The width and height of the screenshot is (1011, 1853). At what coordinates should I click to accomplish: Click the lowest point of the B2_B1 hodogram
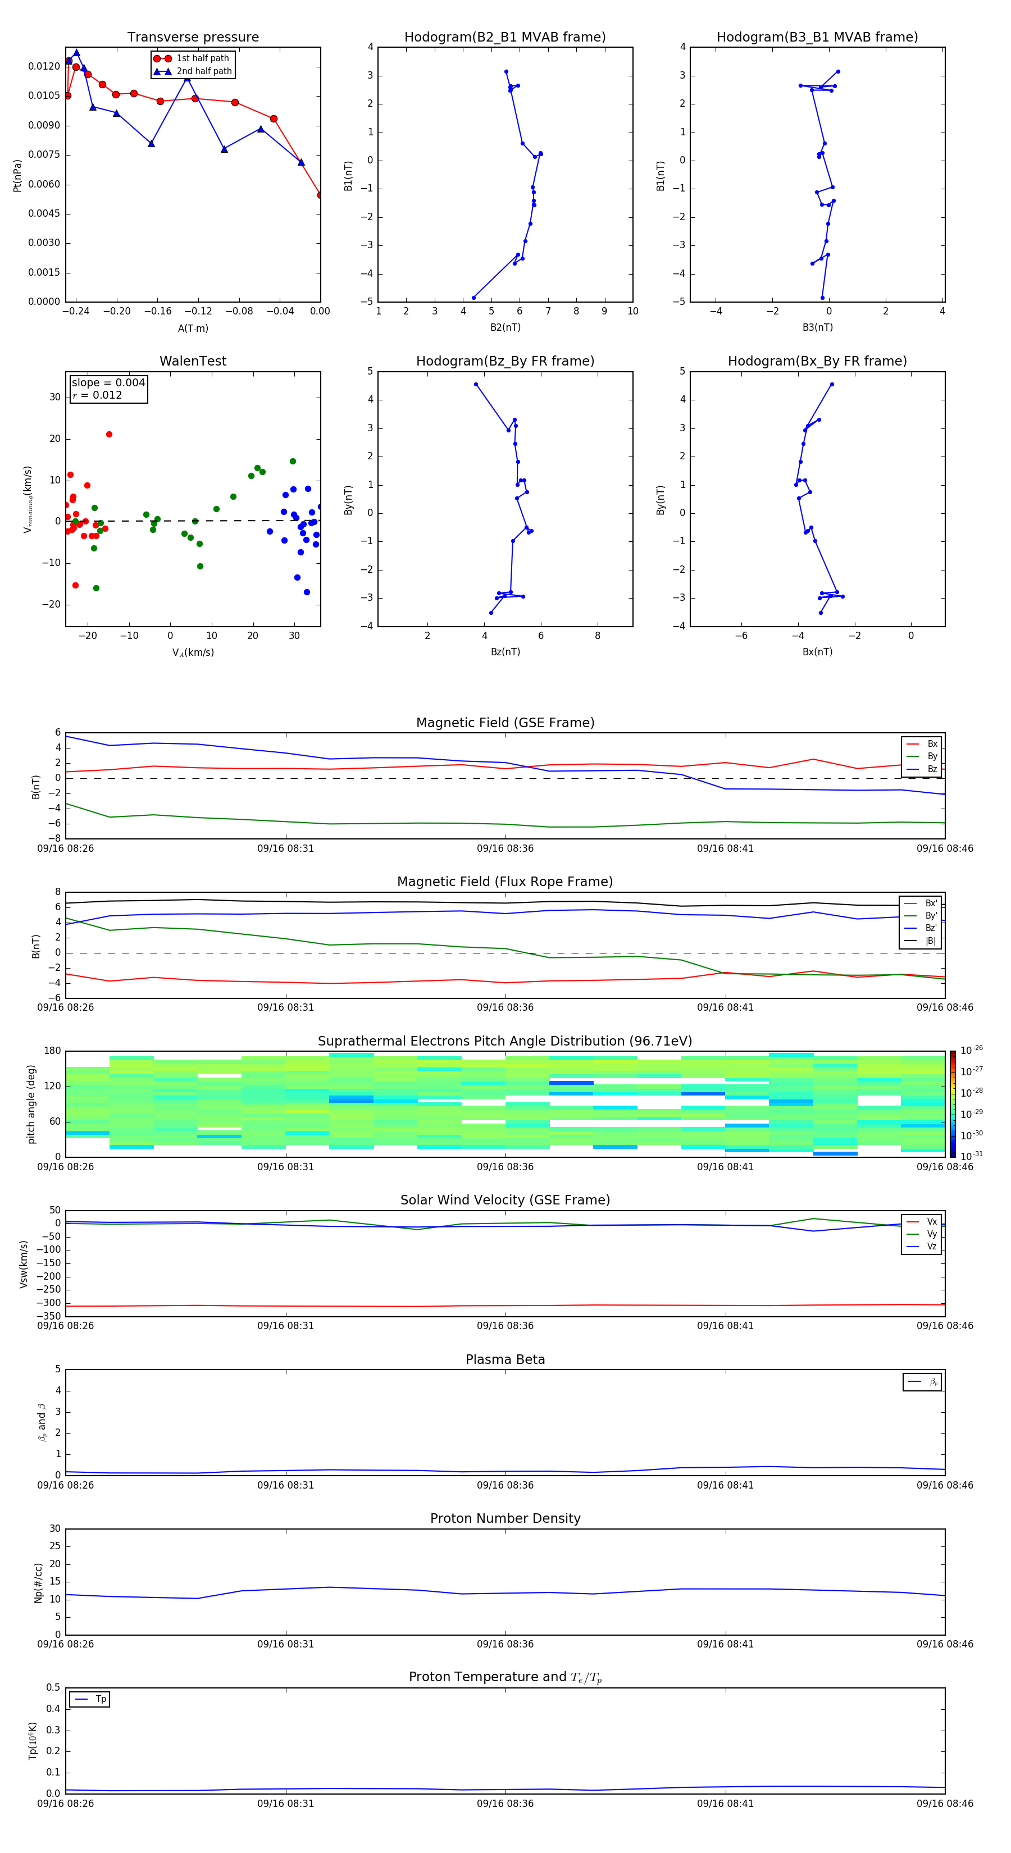click(473, 298)
